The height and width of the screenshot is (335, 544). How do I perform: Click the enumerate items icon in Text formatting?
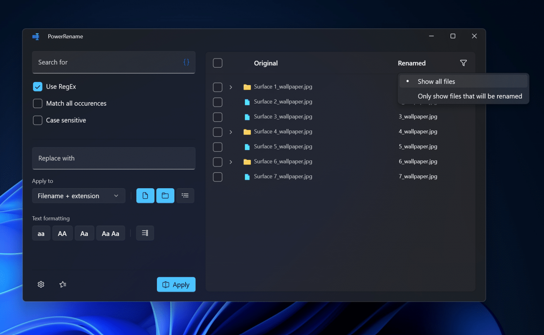(x=145, y=233)
